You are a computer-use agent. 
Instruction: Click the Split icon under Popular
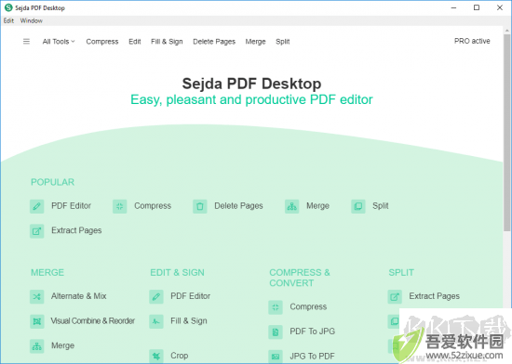pos(358,206)
